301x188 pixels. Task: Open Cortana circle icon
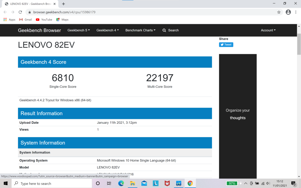click(98, 183)
